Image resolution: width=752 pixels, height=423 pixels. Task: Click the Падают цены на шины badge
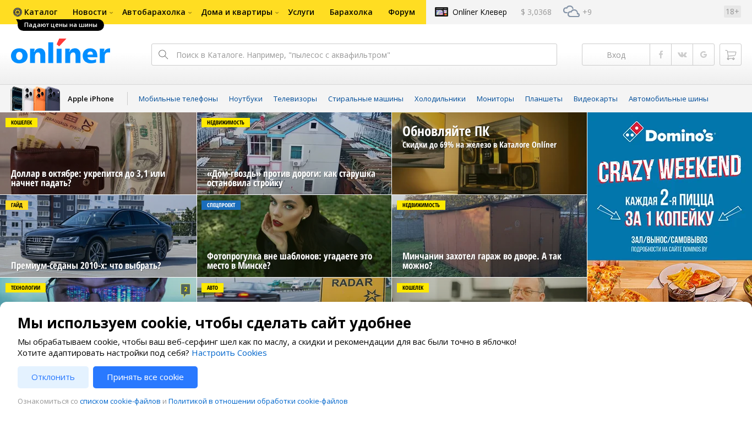tap(61, 25)
